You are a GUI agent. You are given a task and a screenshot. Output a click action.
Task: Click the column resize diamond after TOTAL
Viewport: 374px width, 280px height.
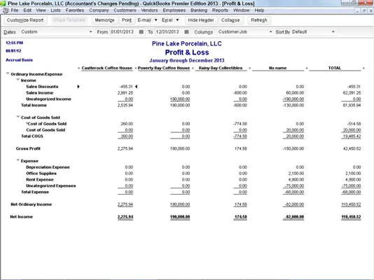pyautogui.click(x=363, y=68)
